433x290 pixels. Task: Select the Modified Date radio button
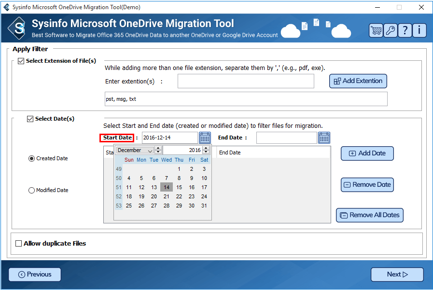31,191
